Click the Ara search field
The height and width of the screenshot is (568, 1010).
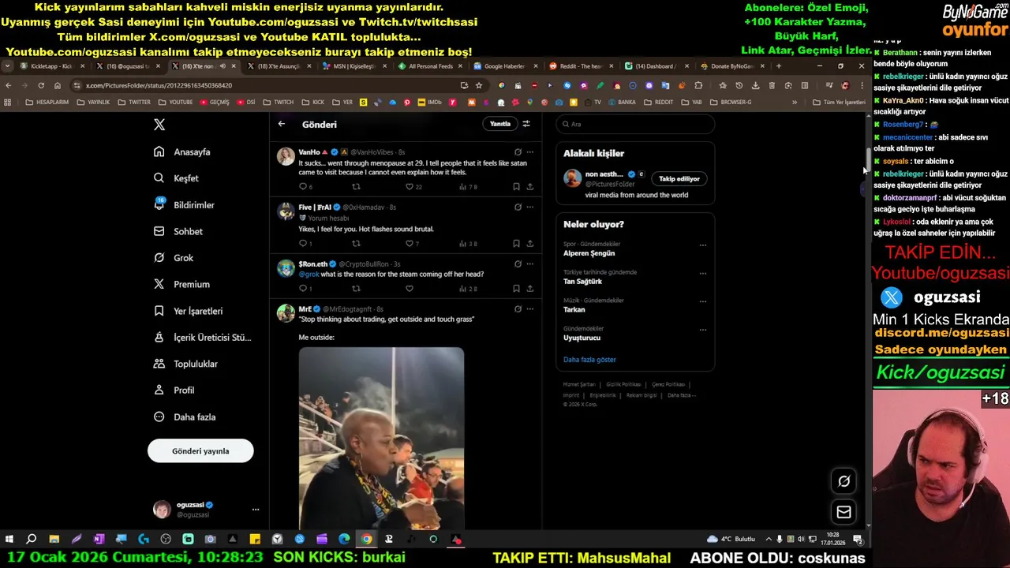[636, 124]
